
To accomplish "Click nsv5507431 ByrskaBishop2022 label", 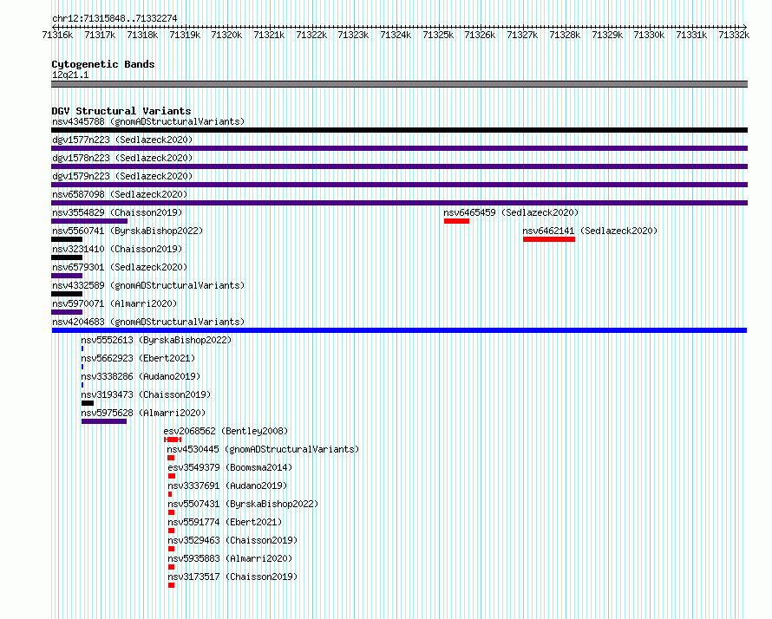I will 243,504.
